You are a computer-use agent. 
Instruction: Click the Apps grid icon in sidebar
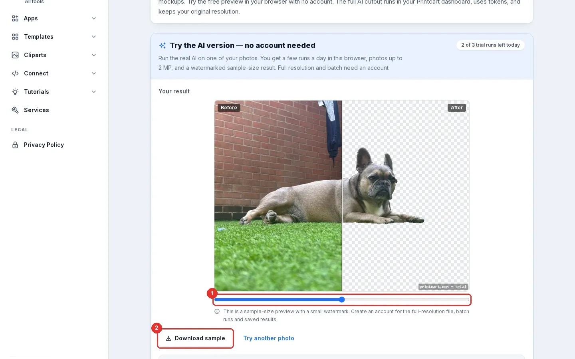point(15,18)
